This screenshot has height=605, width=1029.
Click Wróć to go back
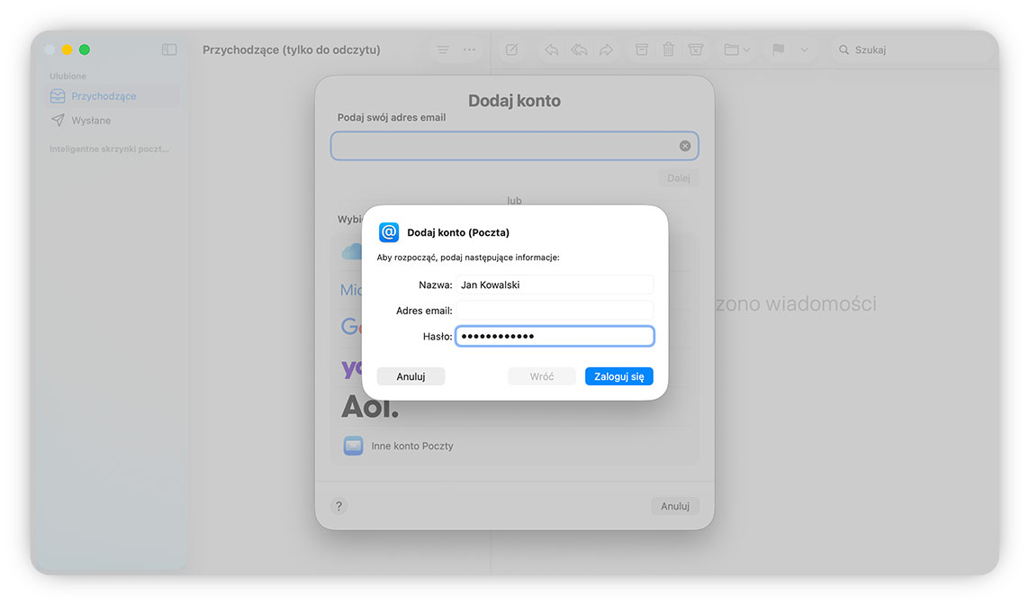pos(542,375)
